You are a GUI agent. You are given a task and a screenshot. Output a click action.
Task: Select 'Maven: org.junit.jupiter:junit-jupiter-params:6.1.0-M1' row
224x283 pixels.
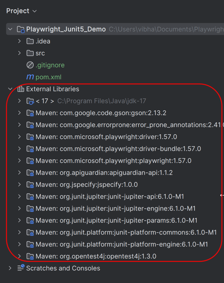click(116, 220)
